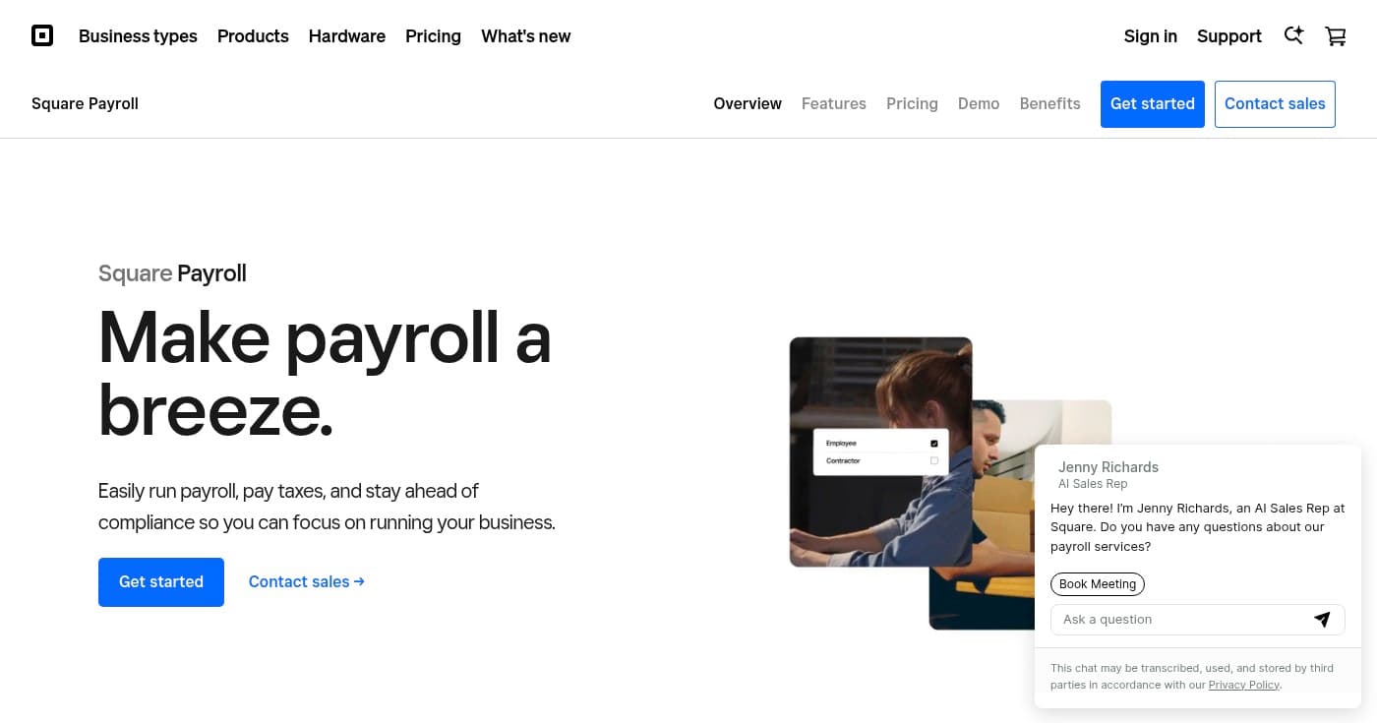Open the shopping cart icon
The image size is (1377, 723).
point(1335,35)
